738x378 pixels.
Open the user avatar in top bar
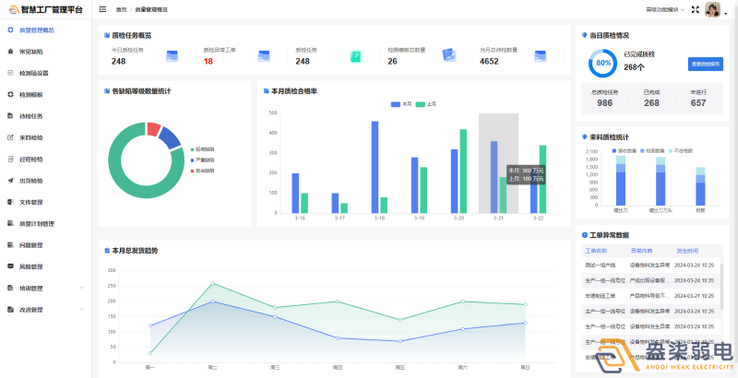(712, 9)
